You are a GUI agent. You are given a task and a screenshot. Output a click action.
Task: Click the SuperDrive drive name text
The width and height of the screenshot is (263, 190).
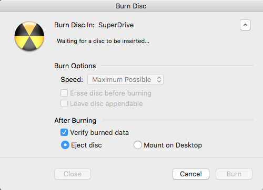[116, 25]
